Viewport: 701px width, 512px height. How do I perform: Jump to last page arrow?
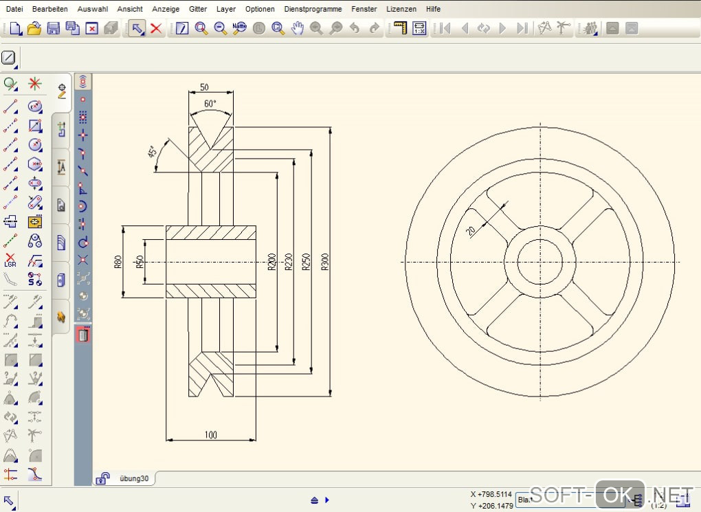click(x=522, y=28)
